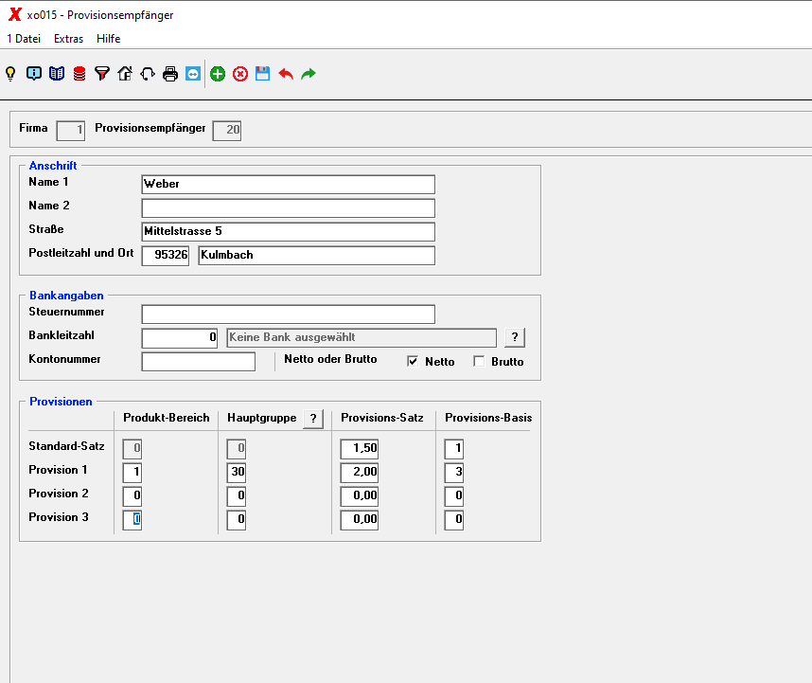Click Provision 1 Produkt-Bereich field

(132, 472)
